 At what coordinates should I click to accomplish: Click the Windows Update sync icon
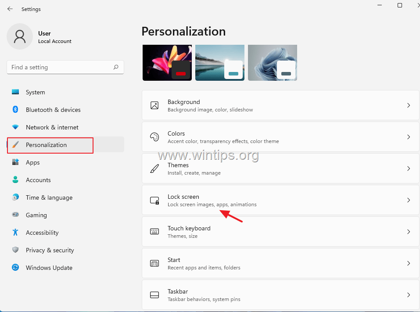click(x=15, y=267)
